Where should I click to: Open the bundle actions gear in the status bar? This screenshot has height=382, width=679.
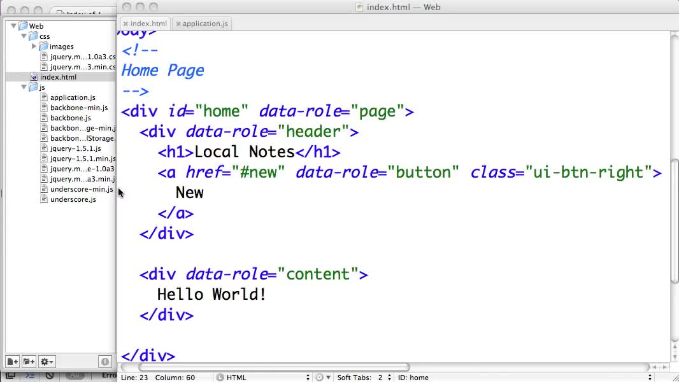[x=323, y=376]
